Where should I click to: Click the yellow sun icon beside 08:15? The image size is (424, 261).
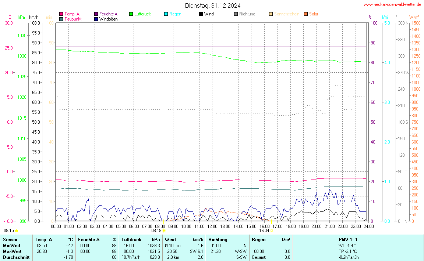click(17, 231)
